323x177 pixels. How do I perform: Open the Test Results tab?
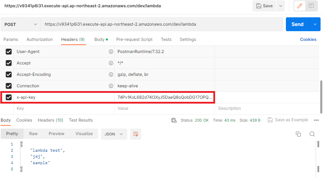[x=81, y=120]
